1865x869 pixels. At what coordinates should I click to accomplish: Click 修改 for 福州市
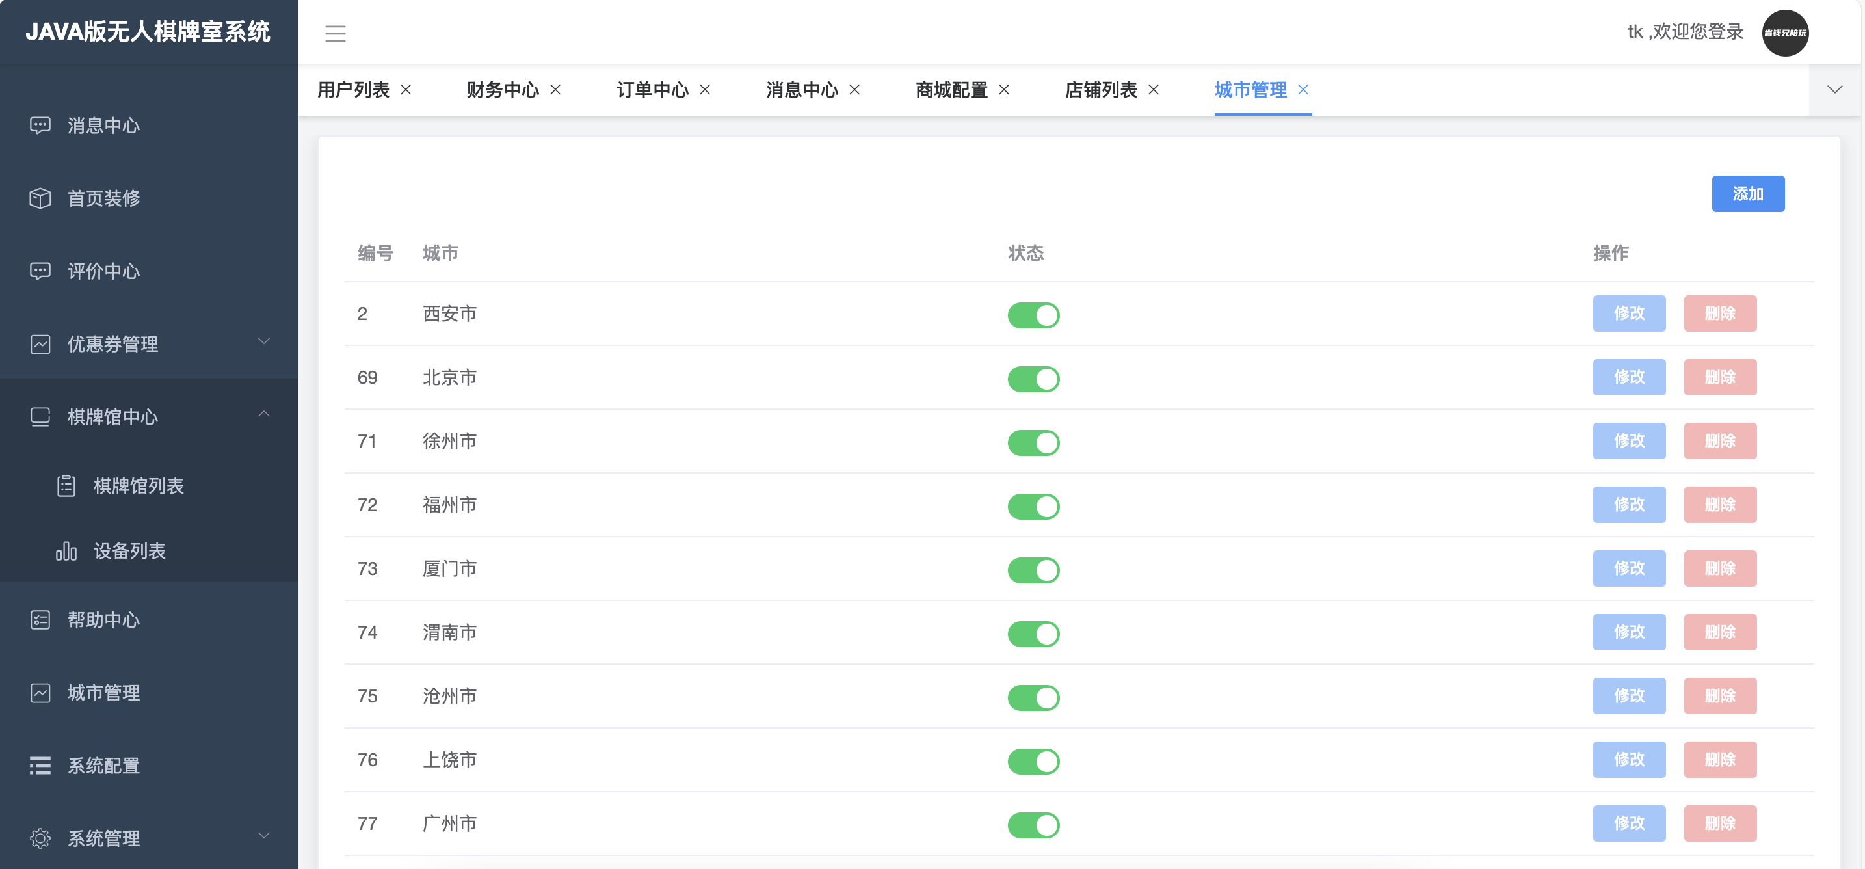point(1629,505)
